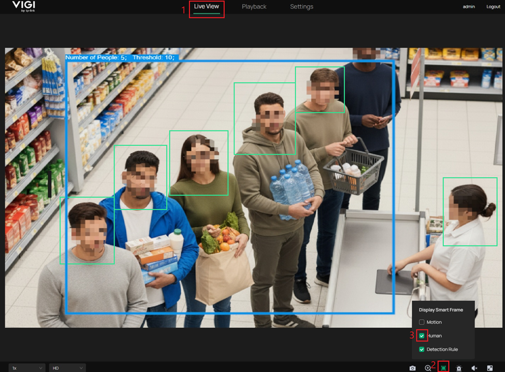The image size is (505, 372).
Task: Trigger the alarm siren icon
Action: click(x=459, y=368)
